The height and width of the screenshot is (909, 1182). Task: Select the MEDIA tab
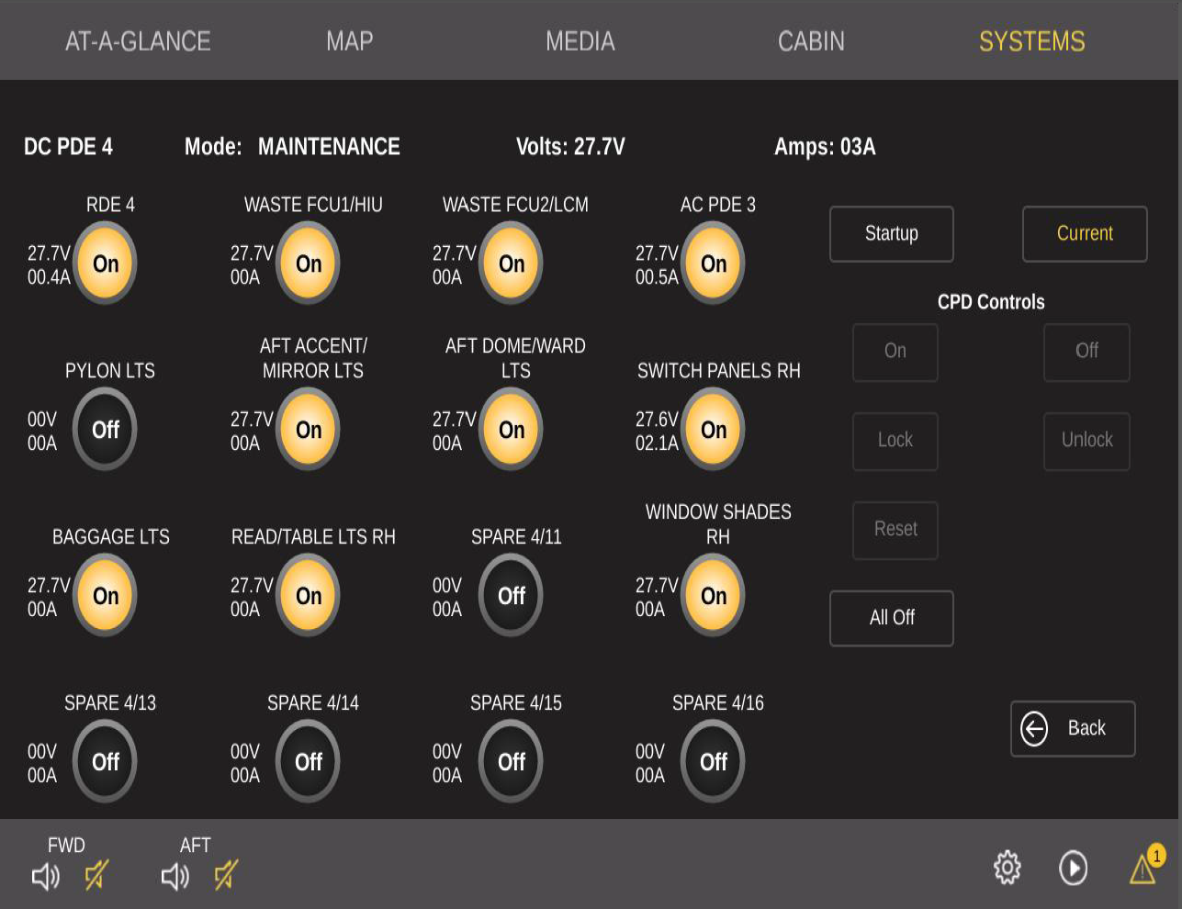tap(580, 41)
